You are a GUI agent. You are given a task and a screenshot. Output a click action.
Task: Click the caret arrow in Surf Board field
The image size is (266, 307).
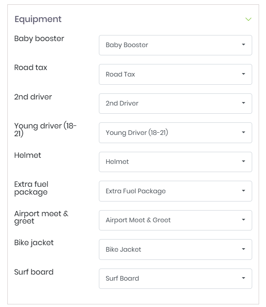coord(244,278)
